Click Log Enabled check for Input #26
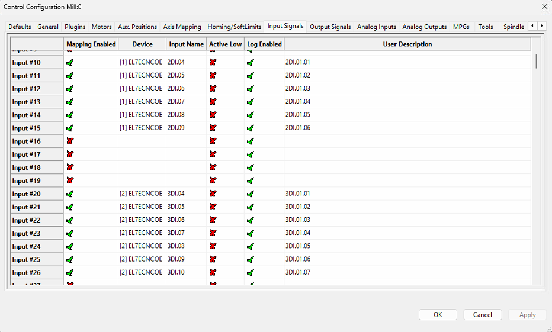This screenshot has width=552, height=332. (x=251, y=273)
